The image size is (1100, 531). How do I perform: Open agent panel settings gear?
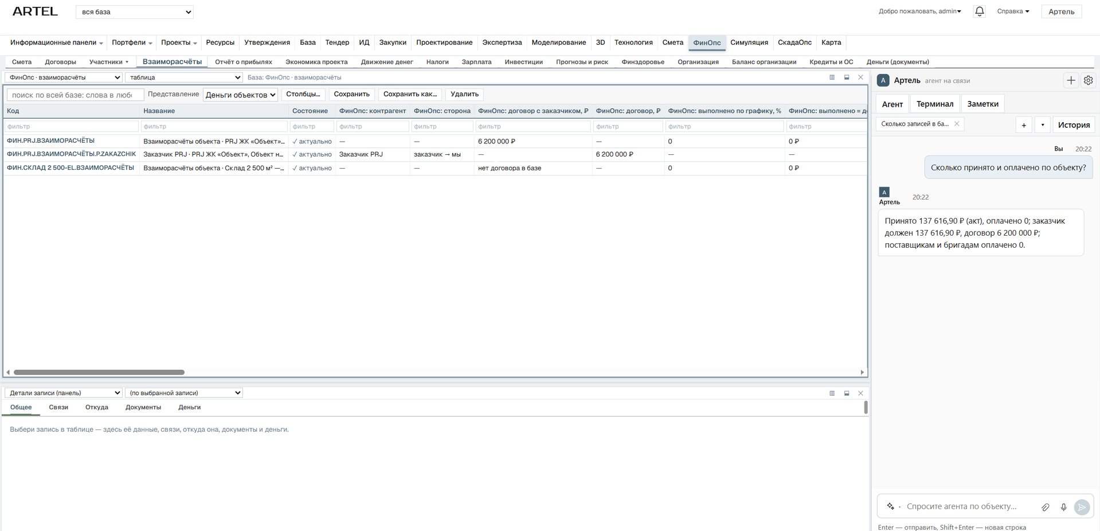click(1088, 80)
